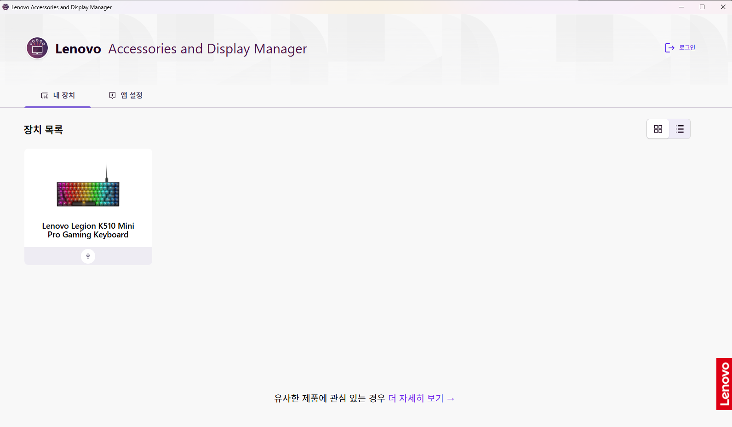
Task: Click the 유사한 제품에 관심 있는 경우 text
Action: click(330, 398)
